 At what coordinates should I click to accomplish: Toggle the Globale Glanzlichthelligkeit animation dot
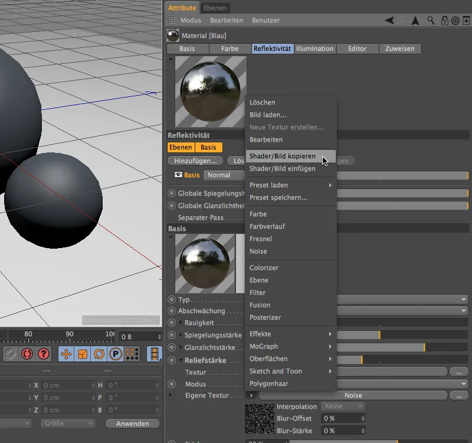pos(172,206)
